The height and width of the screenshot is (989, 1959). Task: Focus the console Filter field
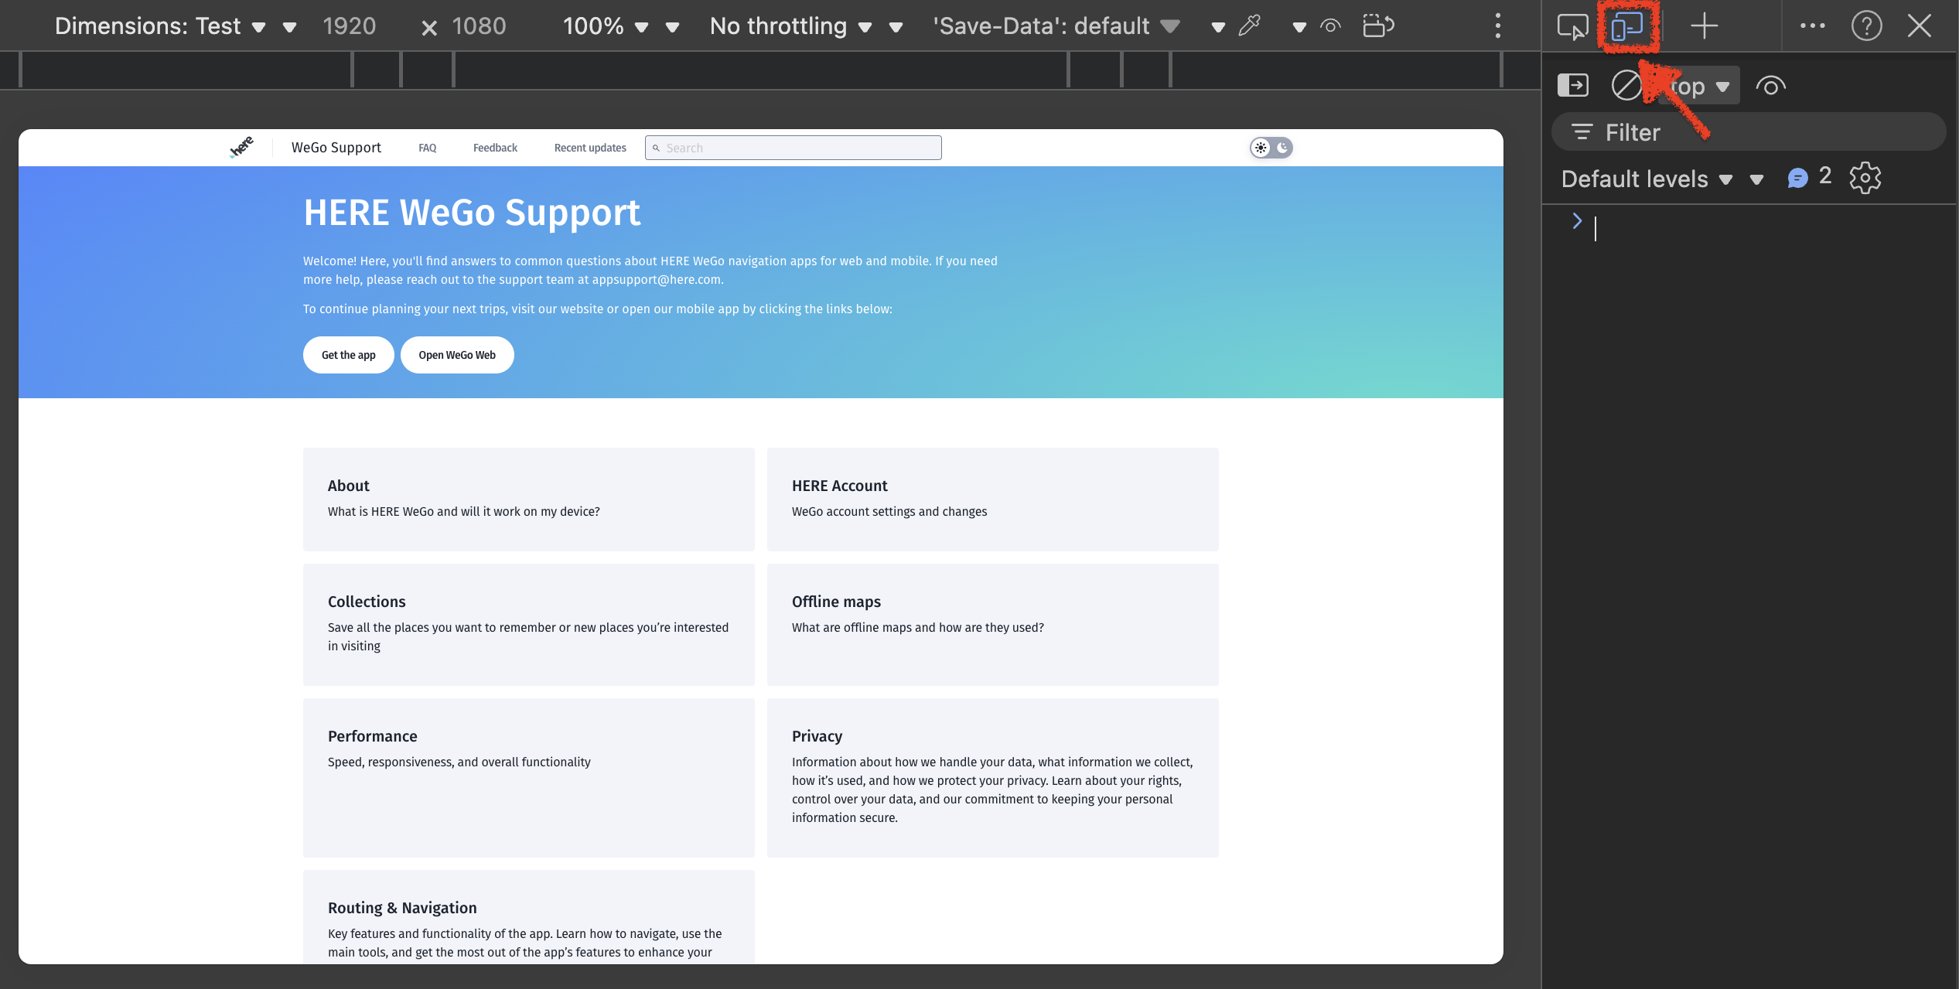tap(1749, 132)
